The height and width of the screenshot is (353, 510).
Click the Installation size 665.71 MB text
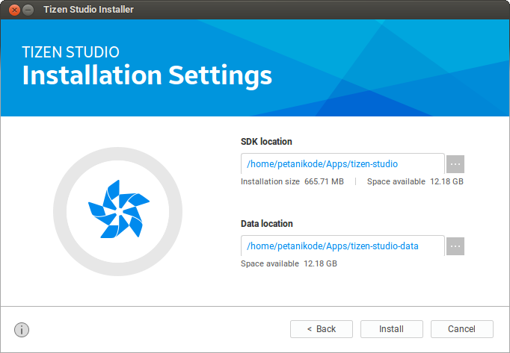[292, 181]
